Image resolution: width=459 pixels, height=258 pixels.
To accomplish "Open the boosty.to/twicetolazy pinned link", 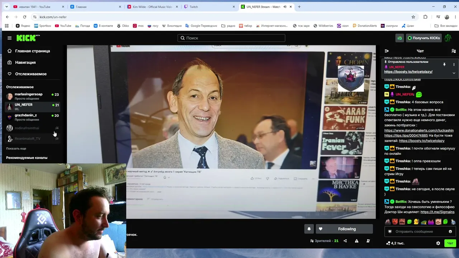I will (x=408, y=72).
